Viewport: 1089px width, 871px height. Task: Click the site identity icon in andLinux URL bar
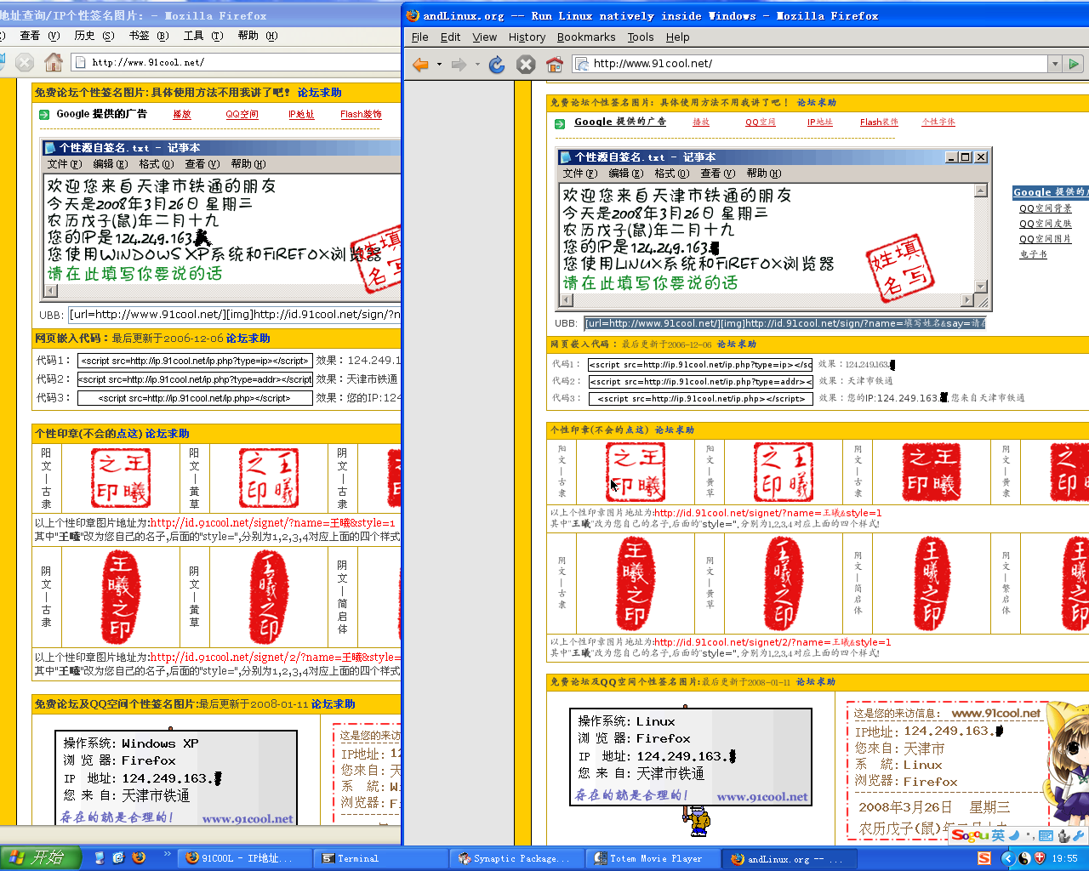(583, 64)
